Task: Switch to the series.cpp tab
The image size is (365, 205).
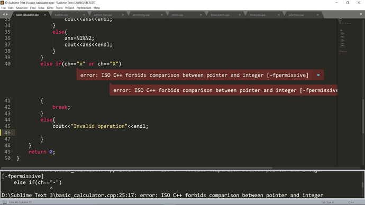Action: tap(177, 15)
